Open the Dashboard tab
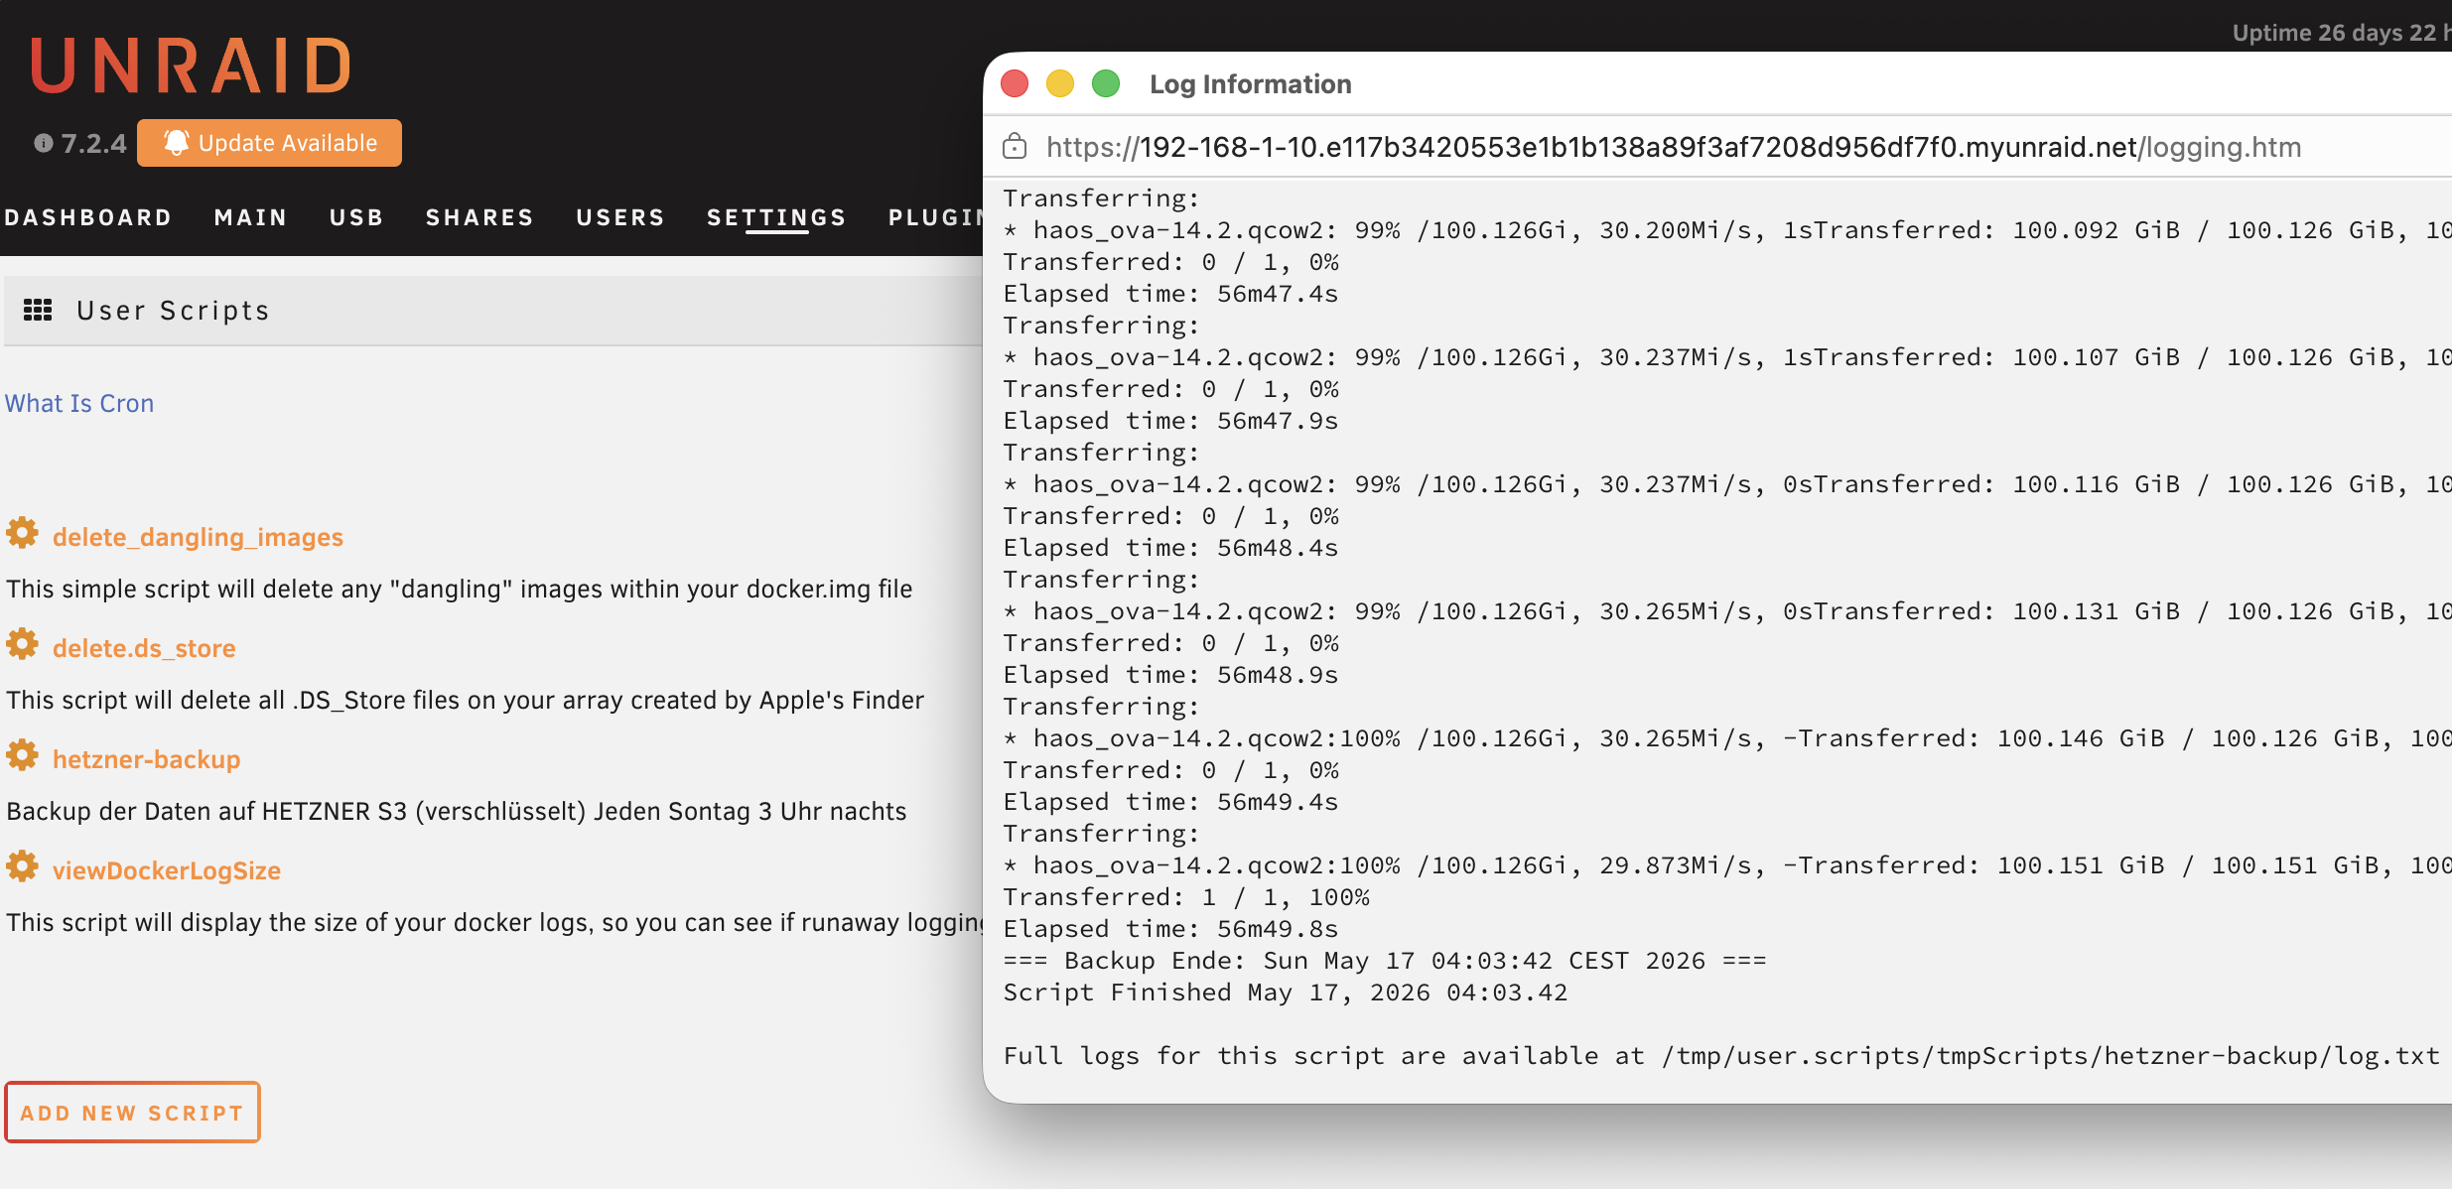 click(87, 217)
